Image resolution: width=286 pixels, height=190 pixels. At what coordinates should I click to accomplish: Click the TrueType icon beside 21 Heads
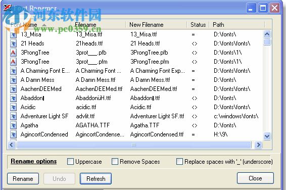(13, 43)
